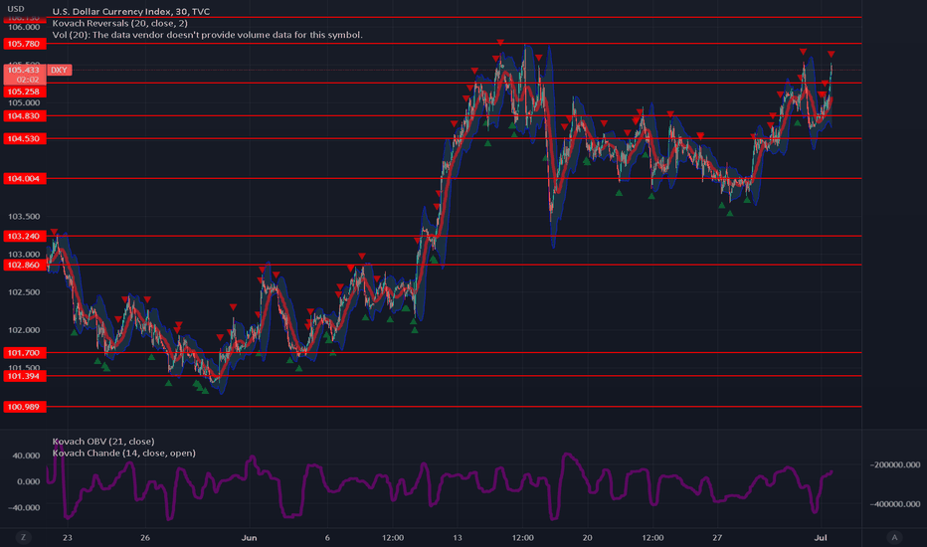Click the 103.500 price axis value

coord(24,217)
